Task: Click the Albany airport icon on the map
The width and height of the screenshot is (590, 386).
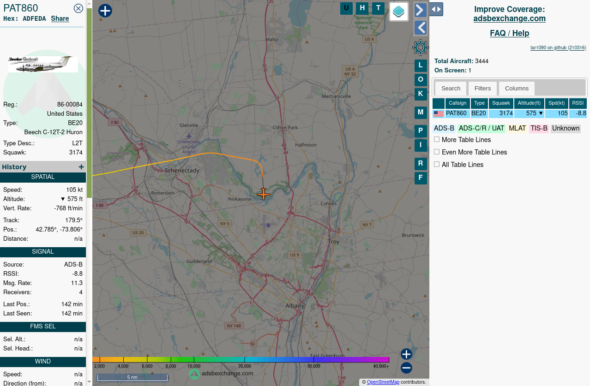Action: 268,225
